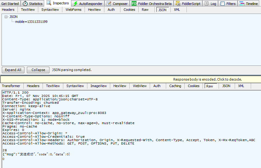The image size is (261, 168).
Task: Open the response TextView tab
Action: (53, 86)
